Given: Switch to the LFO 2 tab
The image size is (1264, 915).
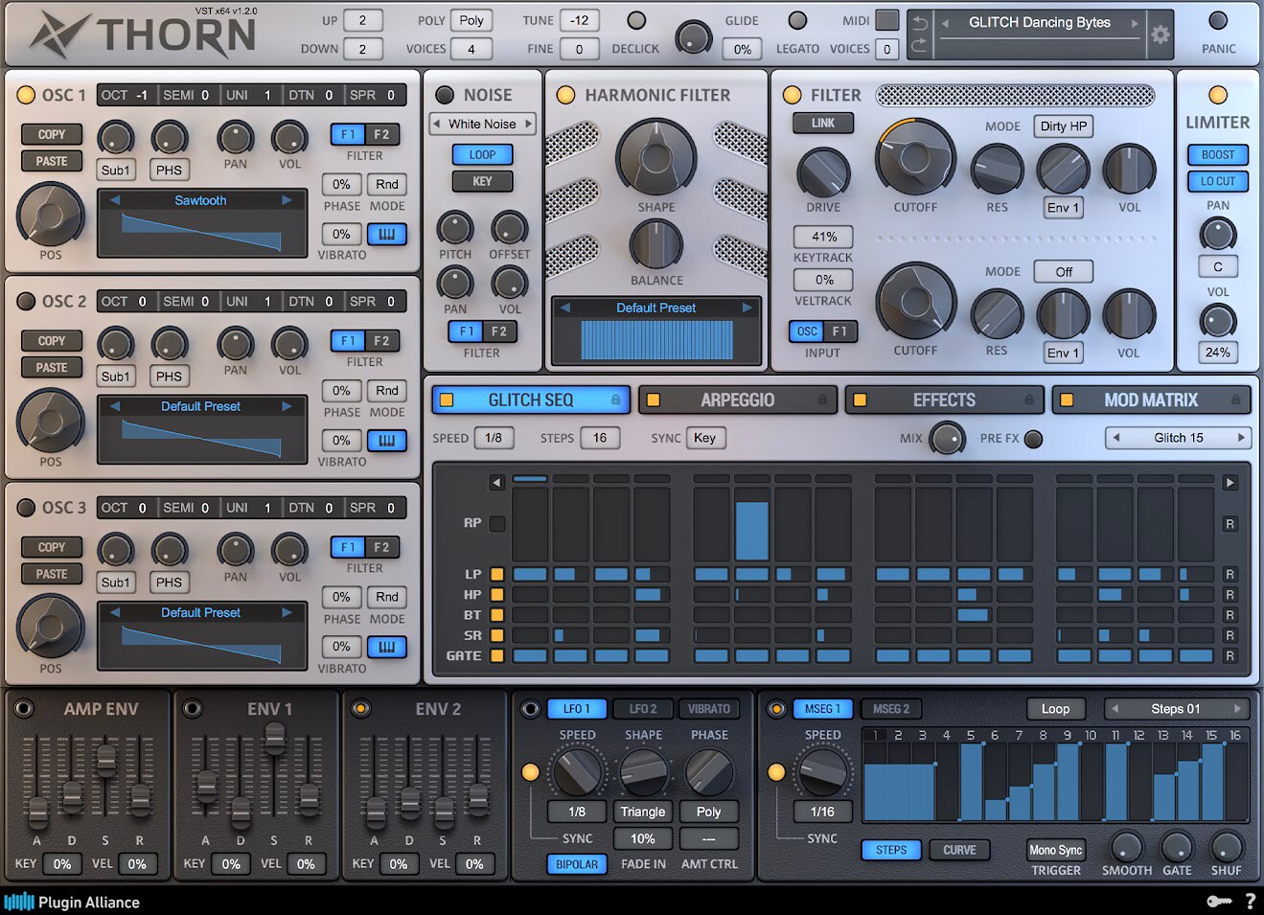Looking at the screenshot, I should [643, 709].
